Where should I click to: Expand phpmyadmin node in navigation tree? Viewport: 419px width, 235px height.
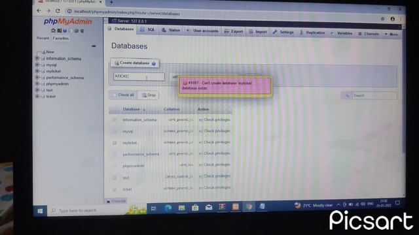pyautogui.click(x=37, y=84)
